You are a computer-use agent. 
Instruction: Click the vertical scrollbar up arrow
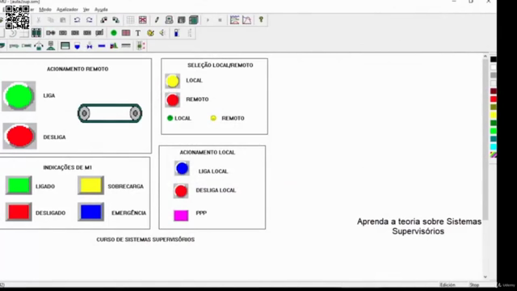pyautogui.click(x=485, y=57)
